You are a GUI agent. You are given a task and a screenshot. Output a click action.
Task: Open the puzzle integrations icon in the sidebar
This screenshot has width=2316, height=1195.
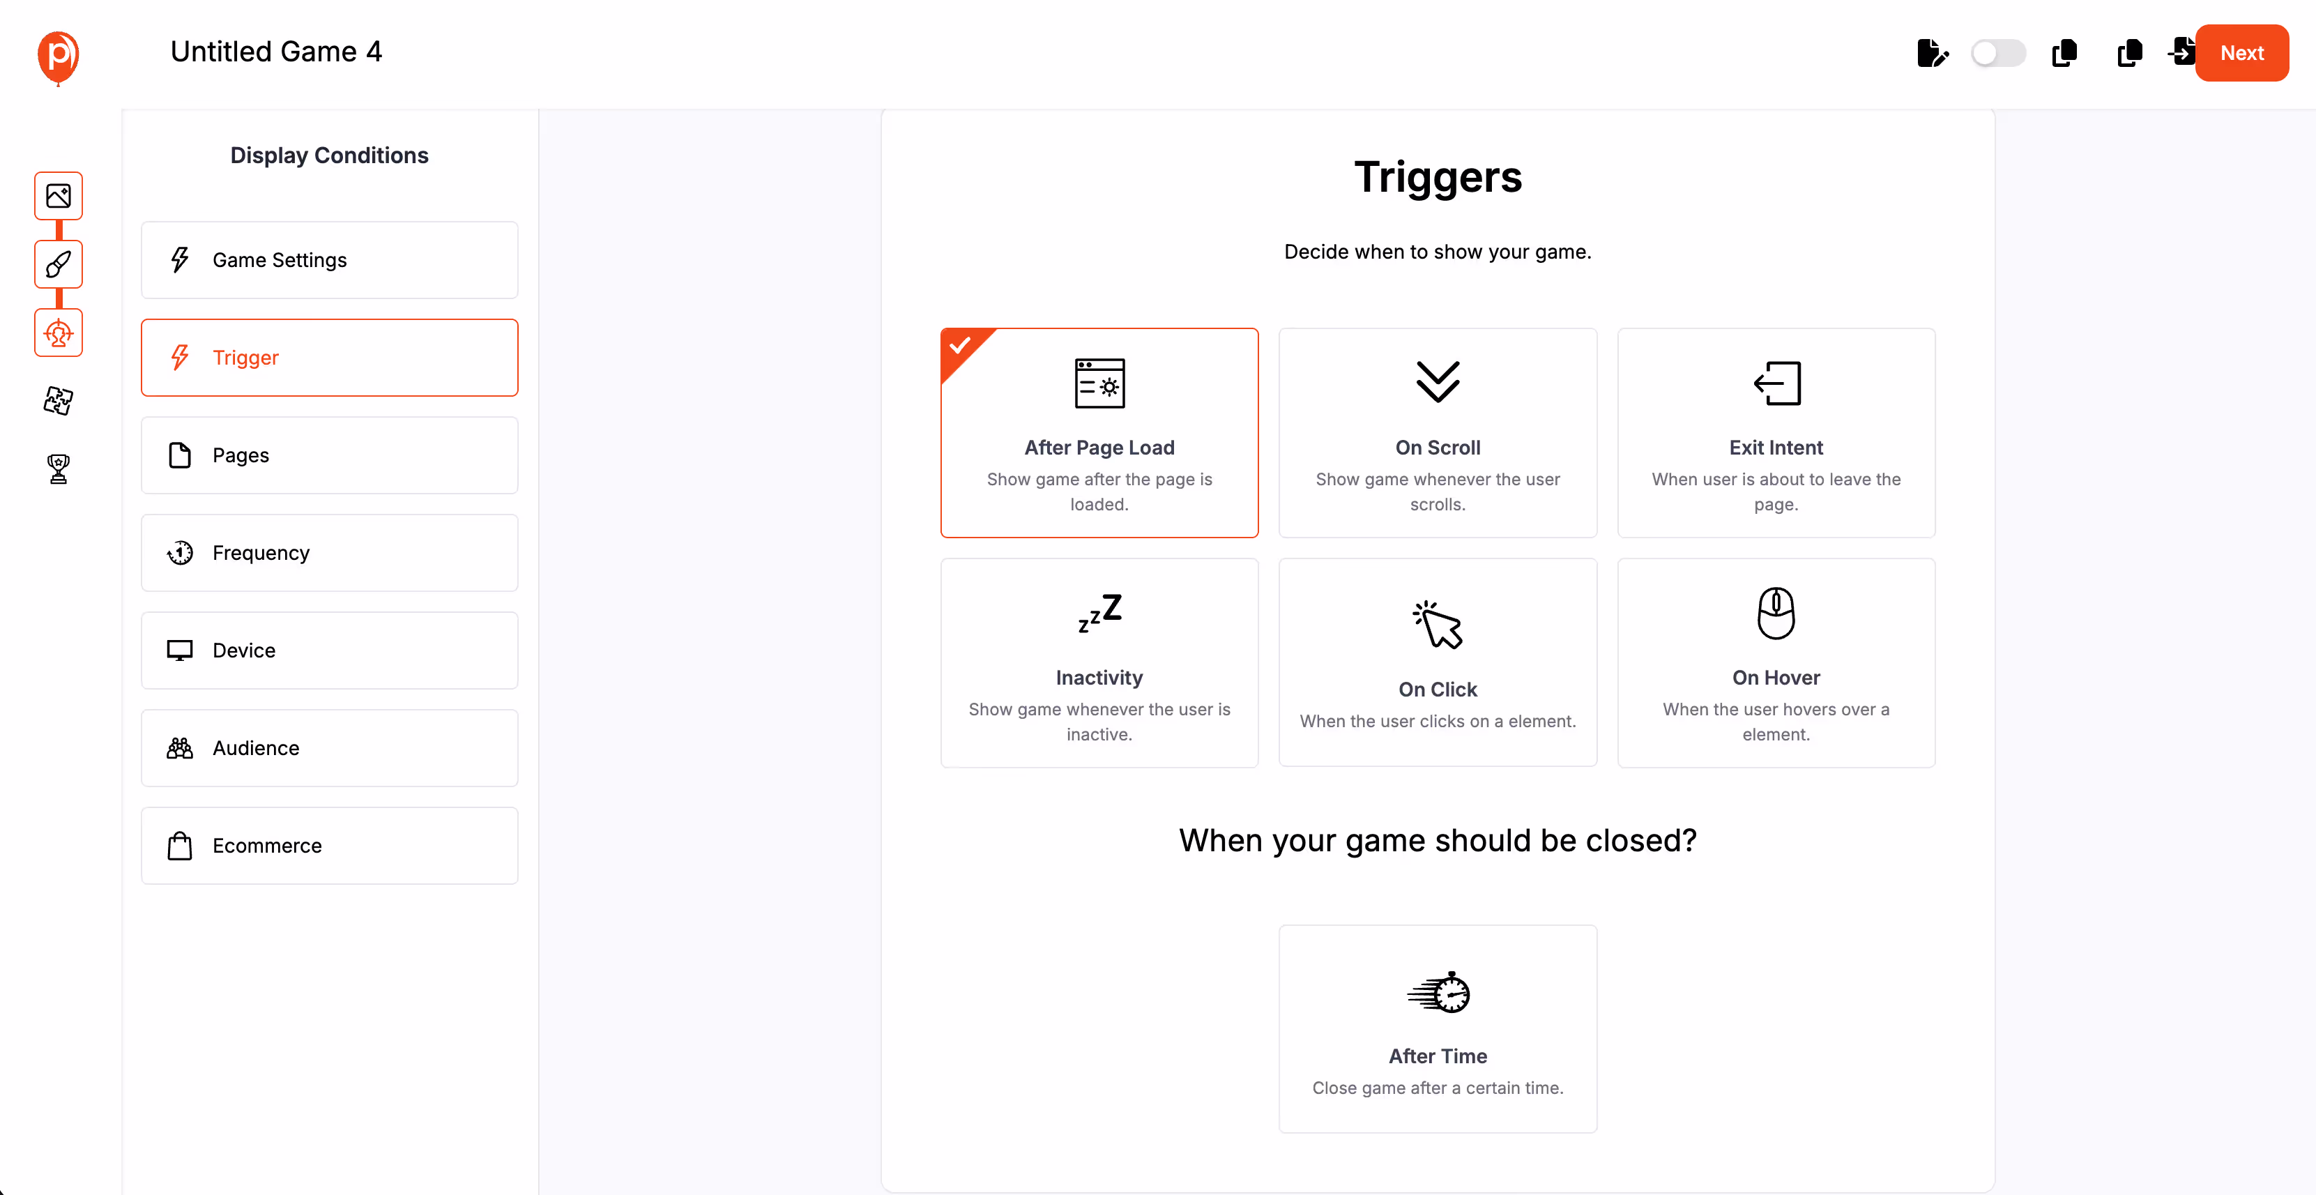click(58, 401)
